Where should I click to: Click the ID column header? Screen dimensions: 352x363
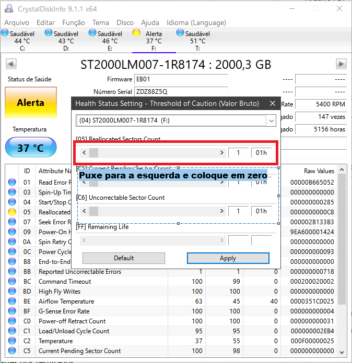pos(27,171)
